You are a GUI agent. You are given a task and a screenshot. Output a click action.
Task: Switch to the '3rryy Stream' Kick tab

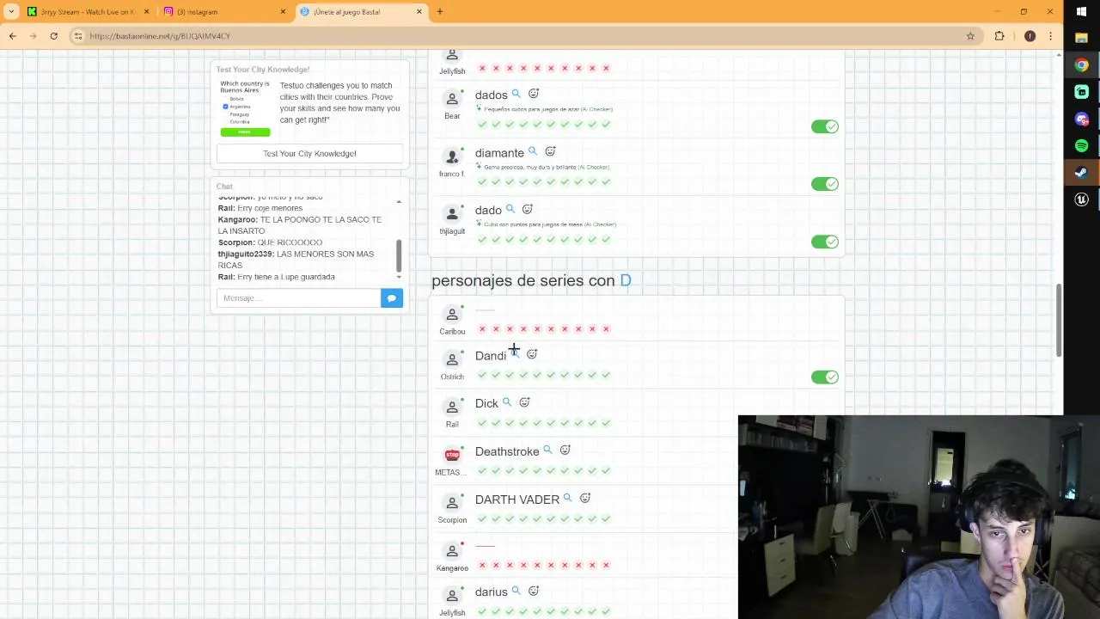[89, 11]
